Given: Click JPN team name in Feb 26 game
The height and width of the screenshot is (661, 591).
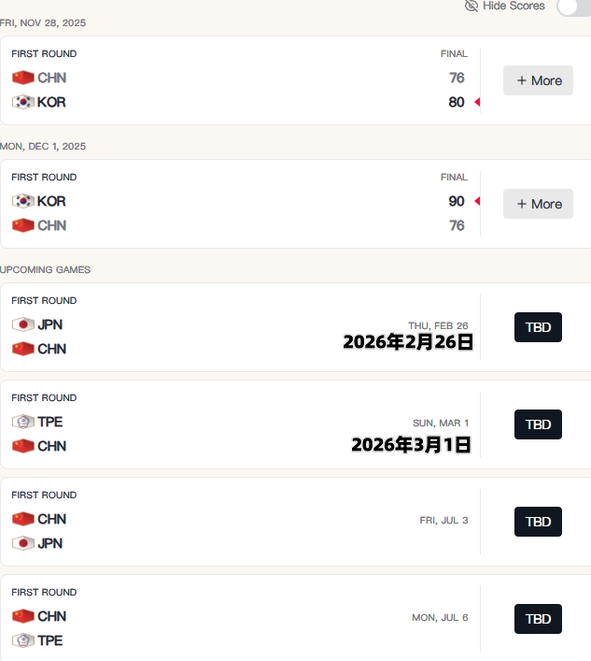Looking at the screenshot, I should [x=50, y=324].
